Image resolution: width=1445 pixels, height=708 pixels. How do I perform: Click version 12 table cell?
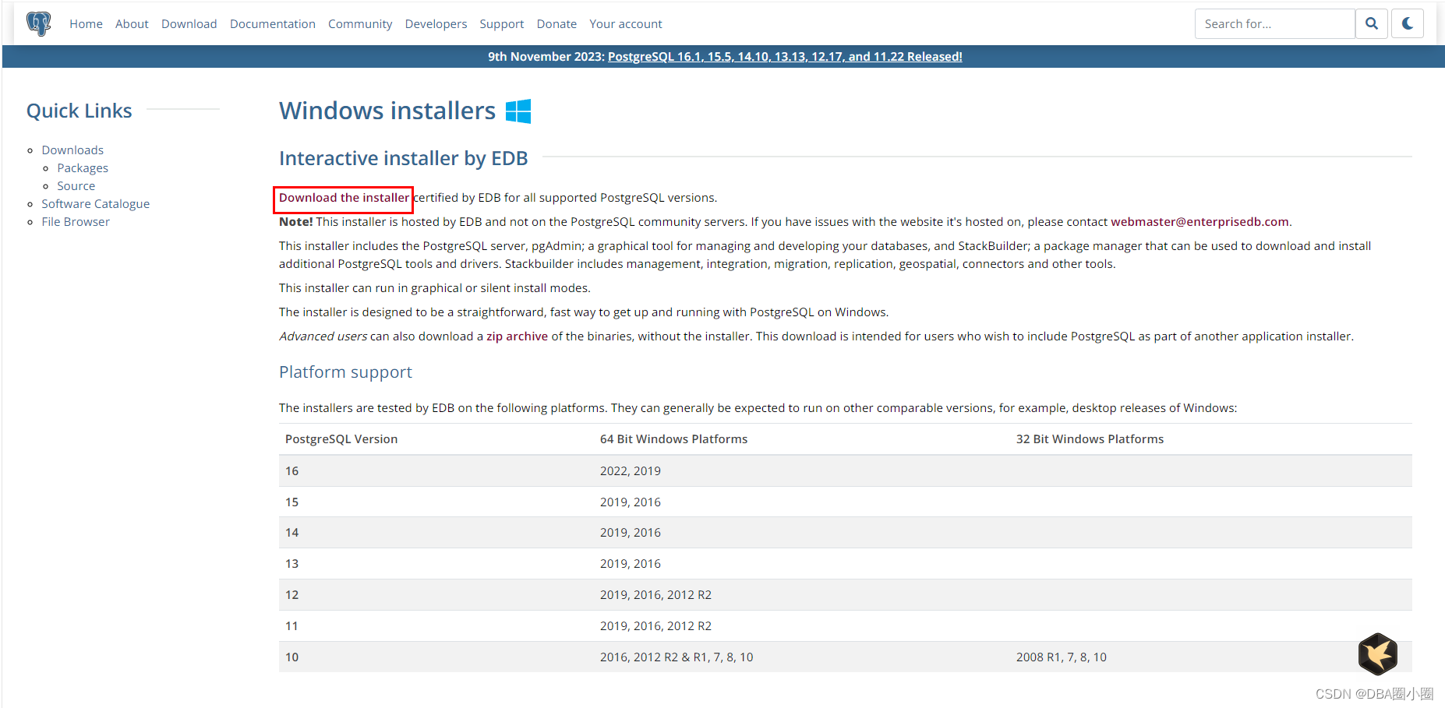(292, 595)
